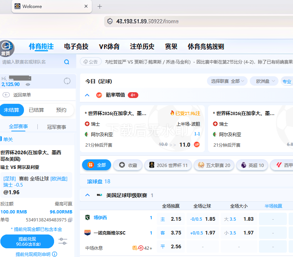
Task: Copy the bet slip number icon
Action: point(70,220)
